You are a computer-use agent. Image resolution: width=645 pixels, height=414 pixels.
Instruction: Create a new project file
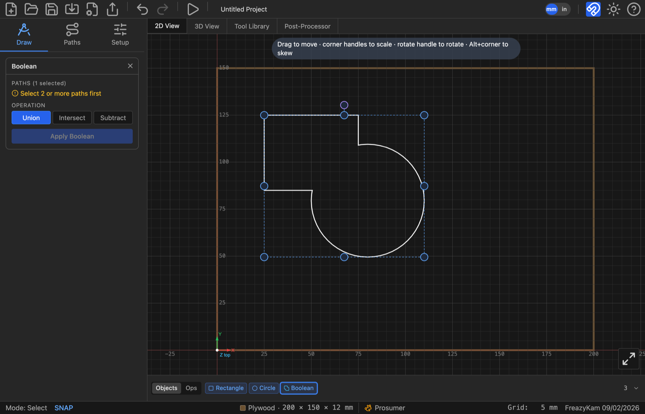(11, 9)
